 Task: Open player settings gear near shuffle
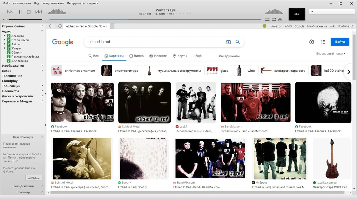(280, 20)
